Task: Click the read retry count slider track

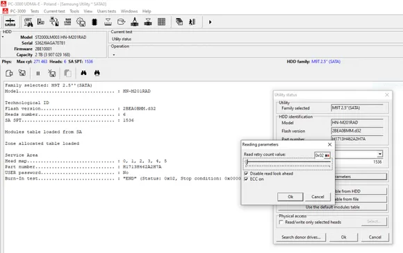Action: coord(288,162)
